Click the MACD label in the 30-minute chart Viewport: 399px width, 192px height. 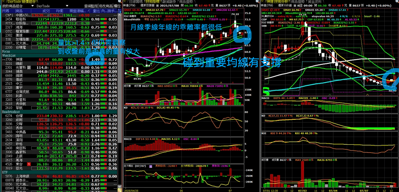click(266, 98)
